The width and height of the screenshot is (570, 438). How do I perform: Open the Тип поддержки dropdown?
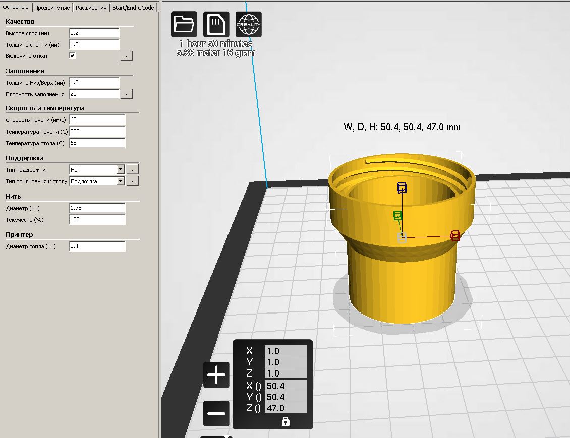97,170
